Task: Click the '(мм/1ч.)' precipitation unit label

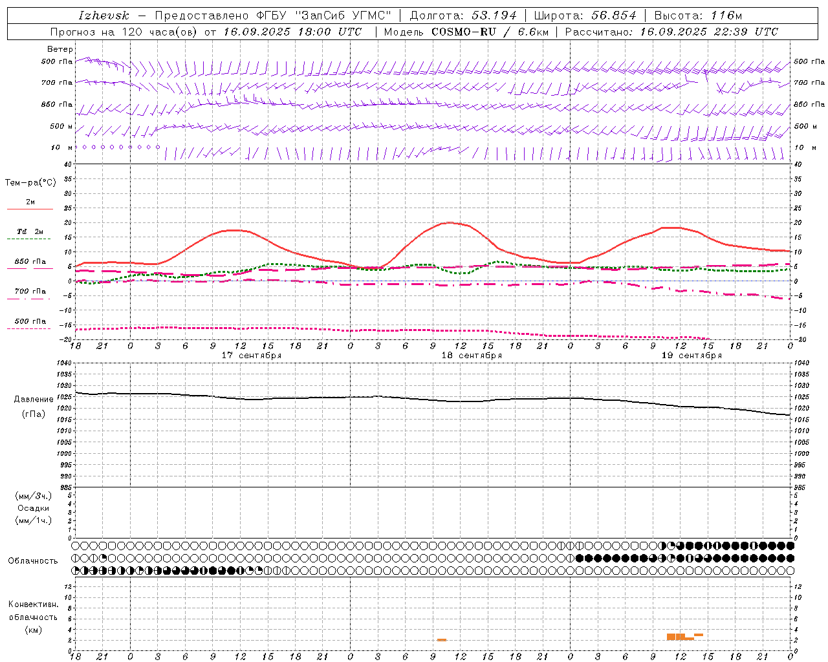Action: click(x=34, y=520)
